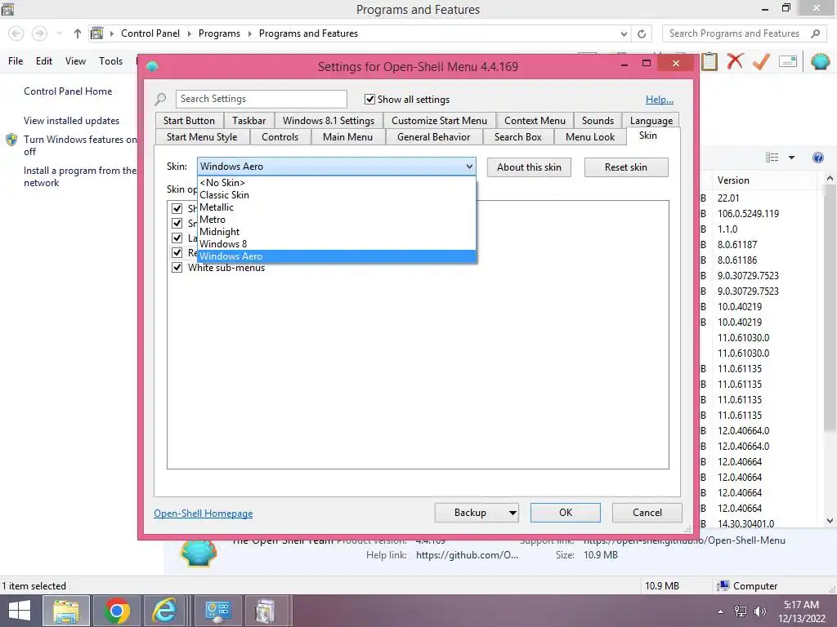Switch to the Search Box tab

[x=517, y=137]
